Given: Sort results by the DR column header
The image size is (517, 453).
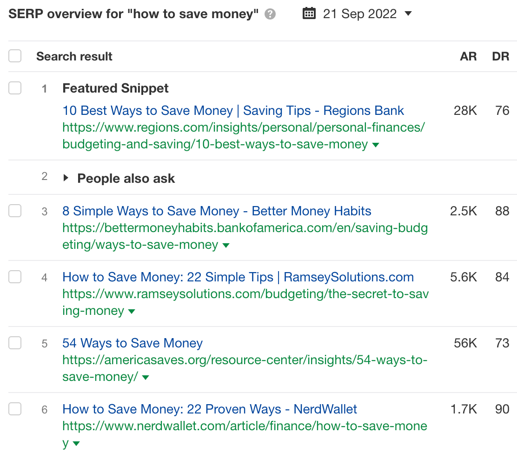Looking at the screenshot, I should [x=501, y=56].
